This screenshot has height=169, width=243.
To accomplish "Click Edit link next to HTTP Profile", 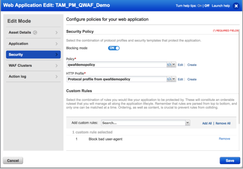I will (180, 80).
